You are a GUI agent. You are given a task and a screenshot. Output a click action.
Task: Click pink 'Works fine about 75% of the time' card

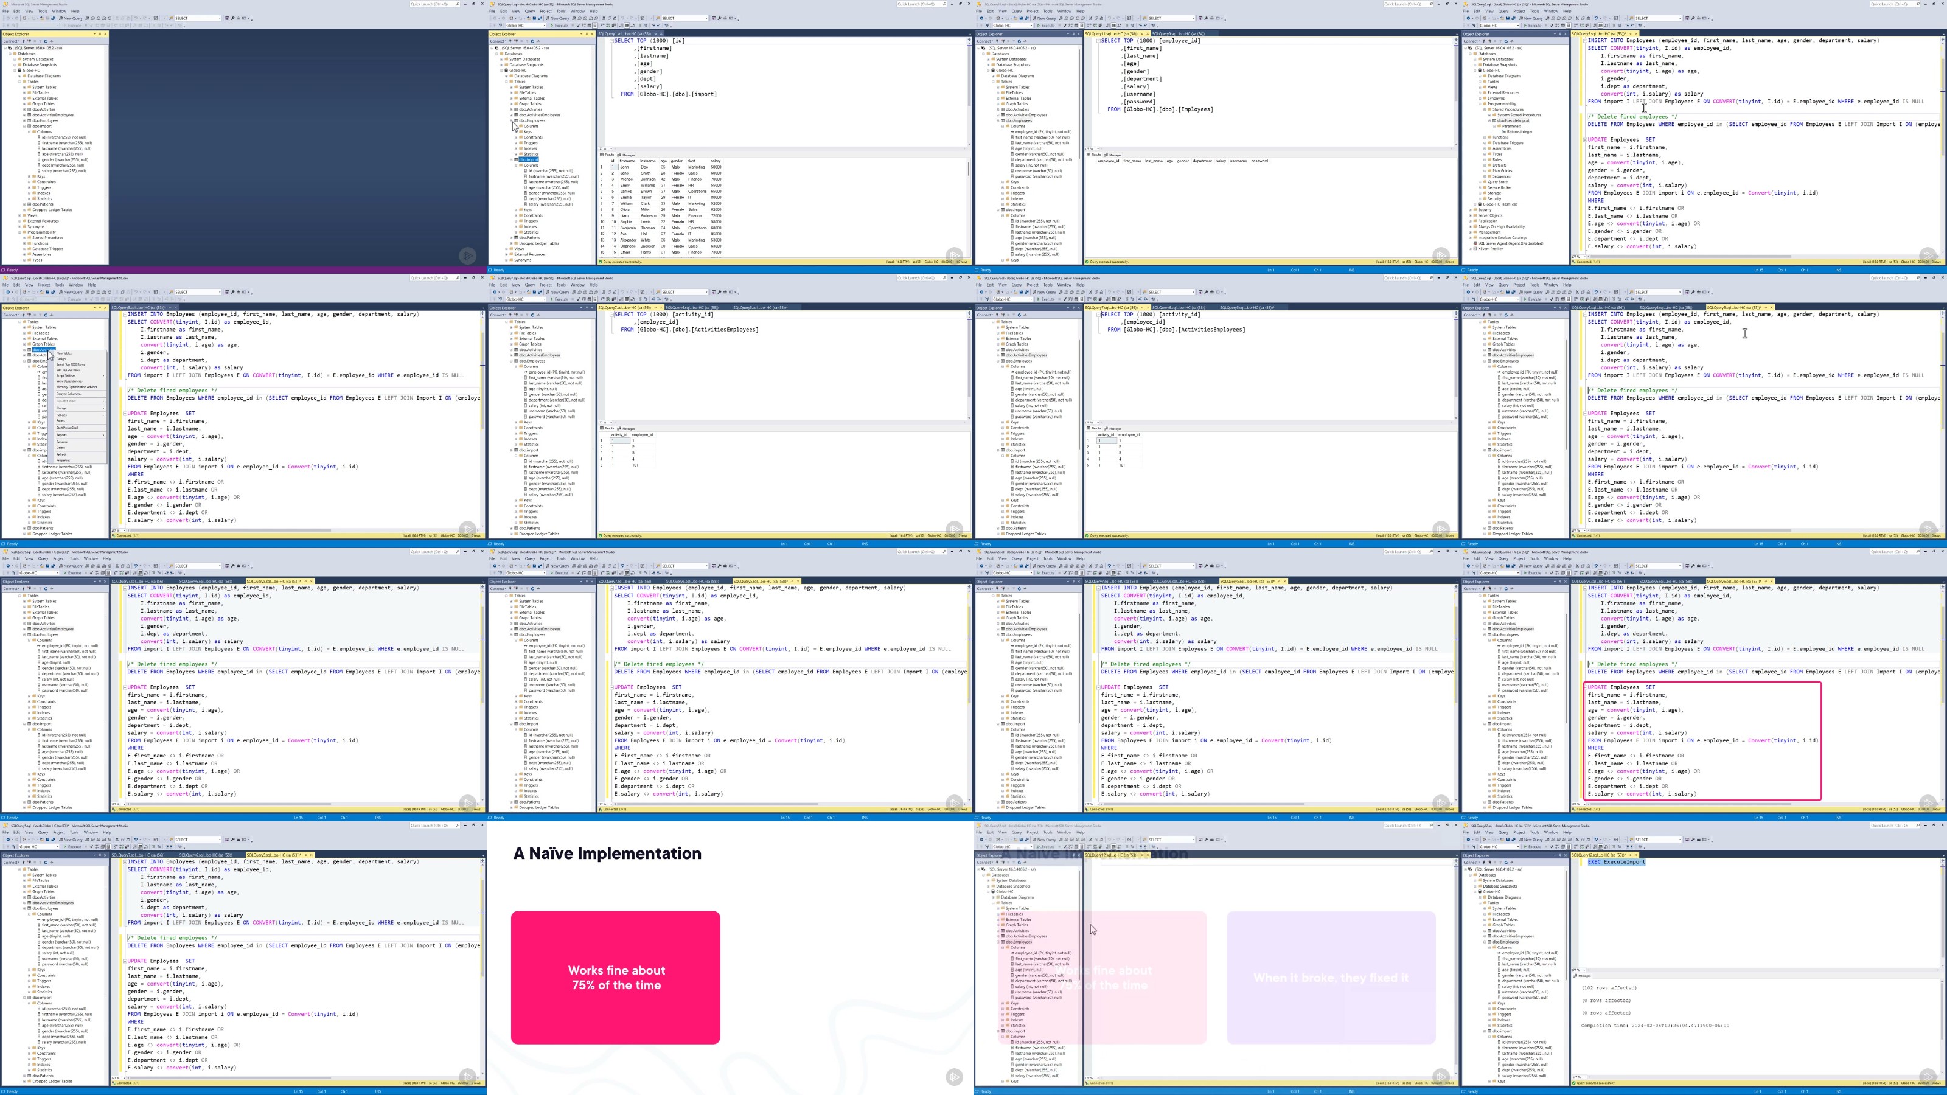[615, 977]
